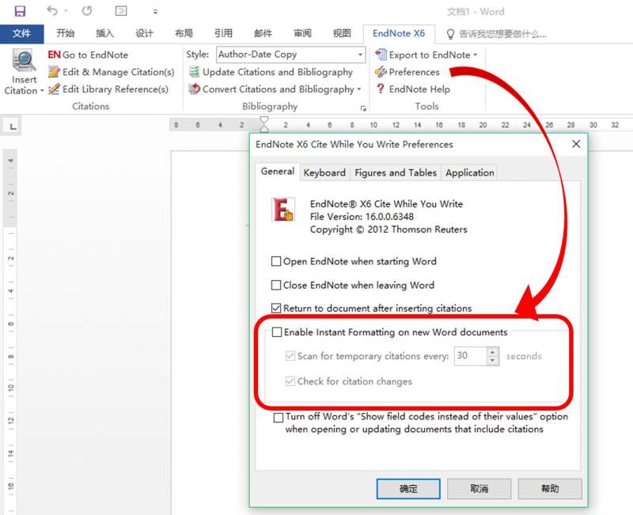Click the Redo/Repeat icon in the quick access toolbar
Screen dimensions: 633x515
pyautogui.click(x=87, y=10)
